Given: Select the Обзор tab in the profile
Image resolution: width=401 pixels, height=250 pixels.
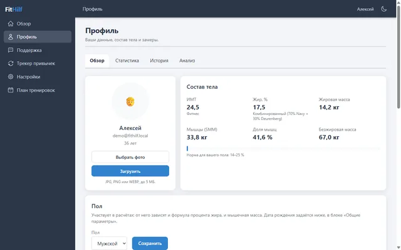Looking at the screenshot, I should click(x=97, y=61).
